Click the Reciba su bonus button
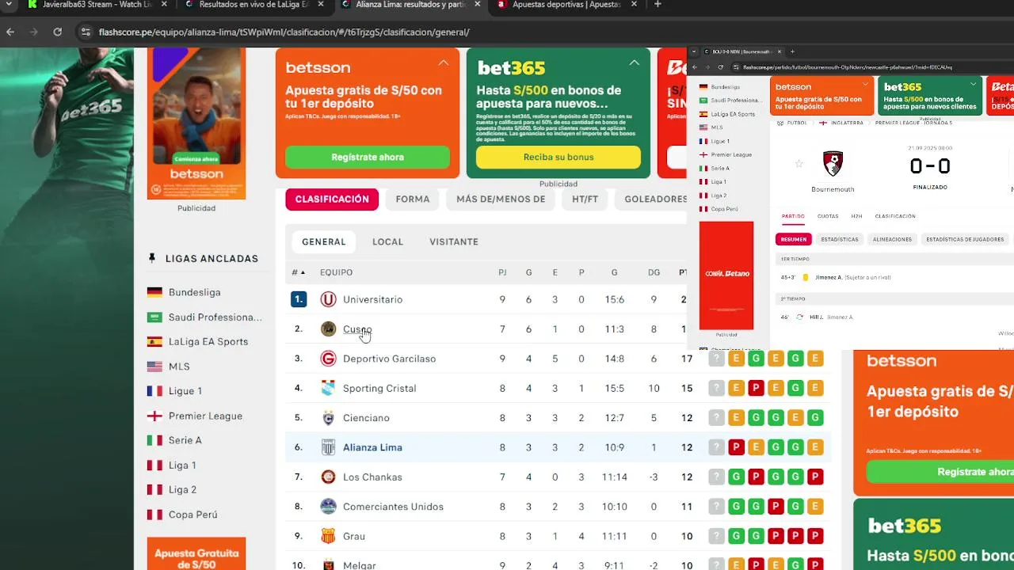 558,157
